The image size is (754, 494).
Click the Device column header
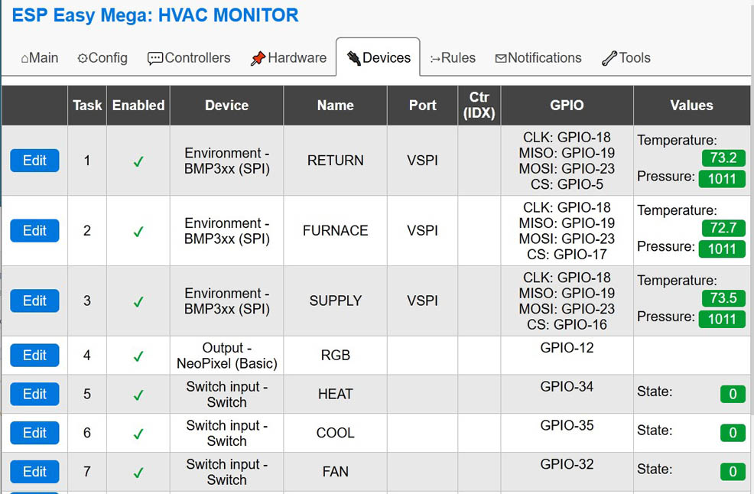[x=226, y=106]
